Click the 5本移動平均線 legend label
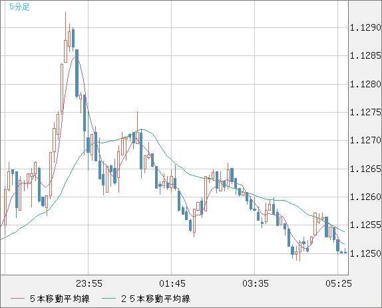The height and width of the screenshot is (308, 382). tap(60, 299)
